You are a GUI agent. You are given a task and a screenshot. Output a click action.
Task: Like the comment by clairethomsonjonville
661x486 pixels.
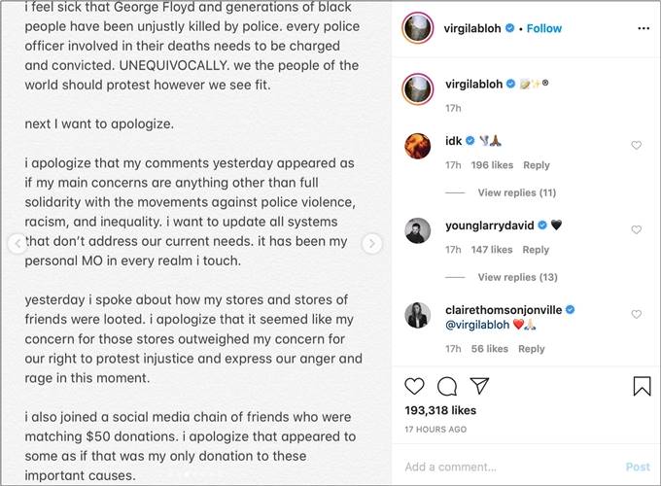[x=637, y=315]
